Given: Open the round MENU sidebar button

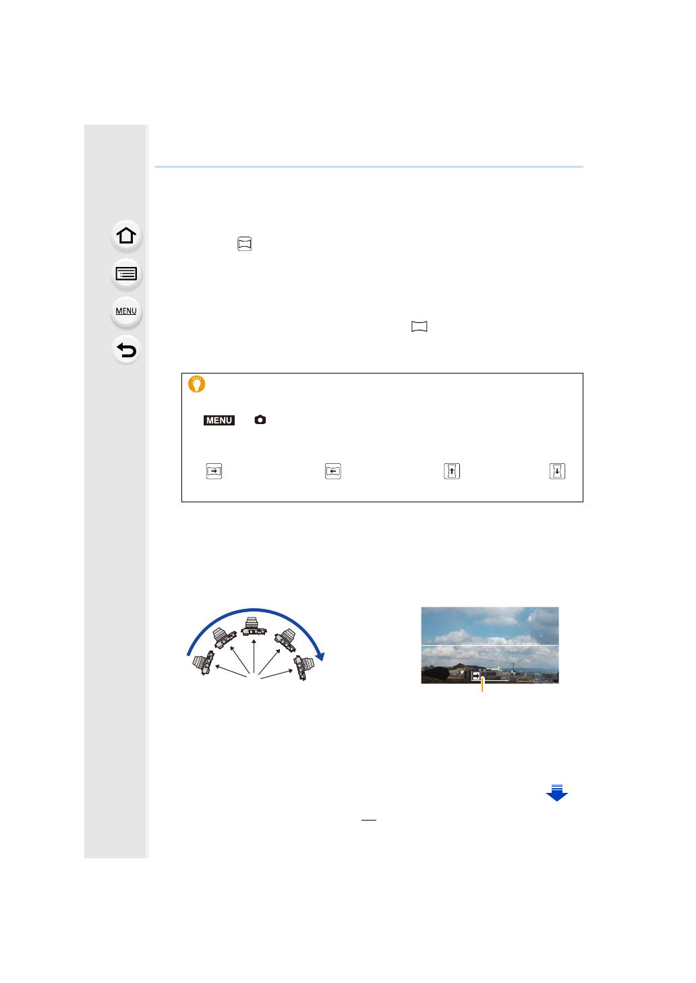Looking at the screenshot, I should click(x=126, y=311).
